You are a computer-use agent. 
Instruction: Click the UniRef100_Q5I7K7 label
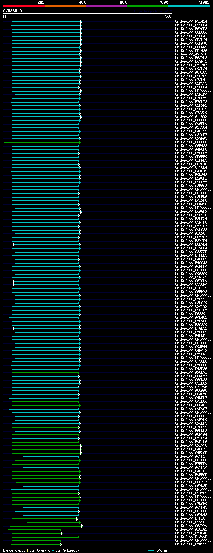(191, 65)
